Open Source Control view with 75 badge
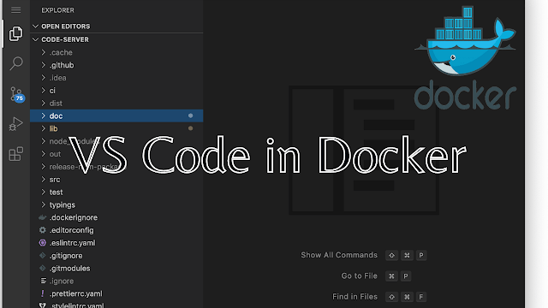 pos(16,94)
